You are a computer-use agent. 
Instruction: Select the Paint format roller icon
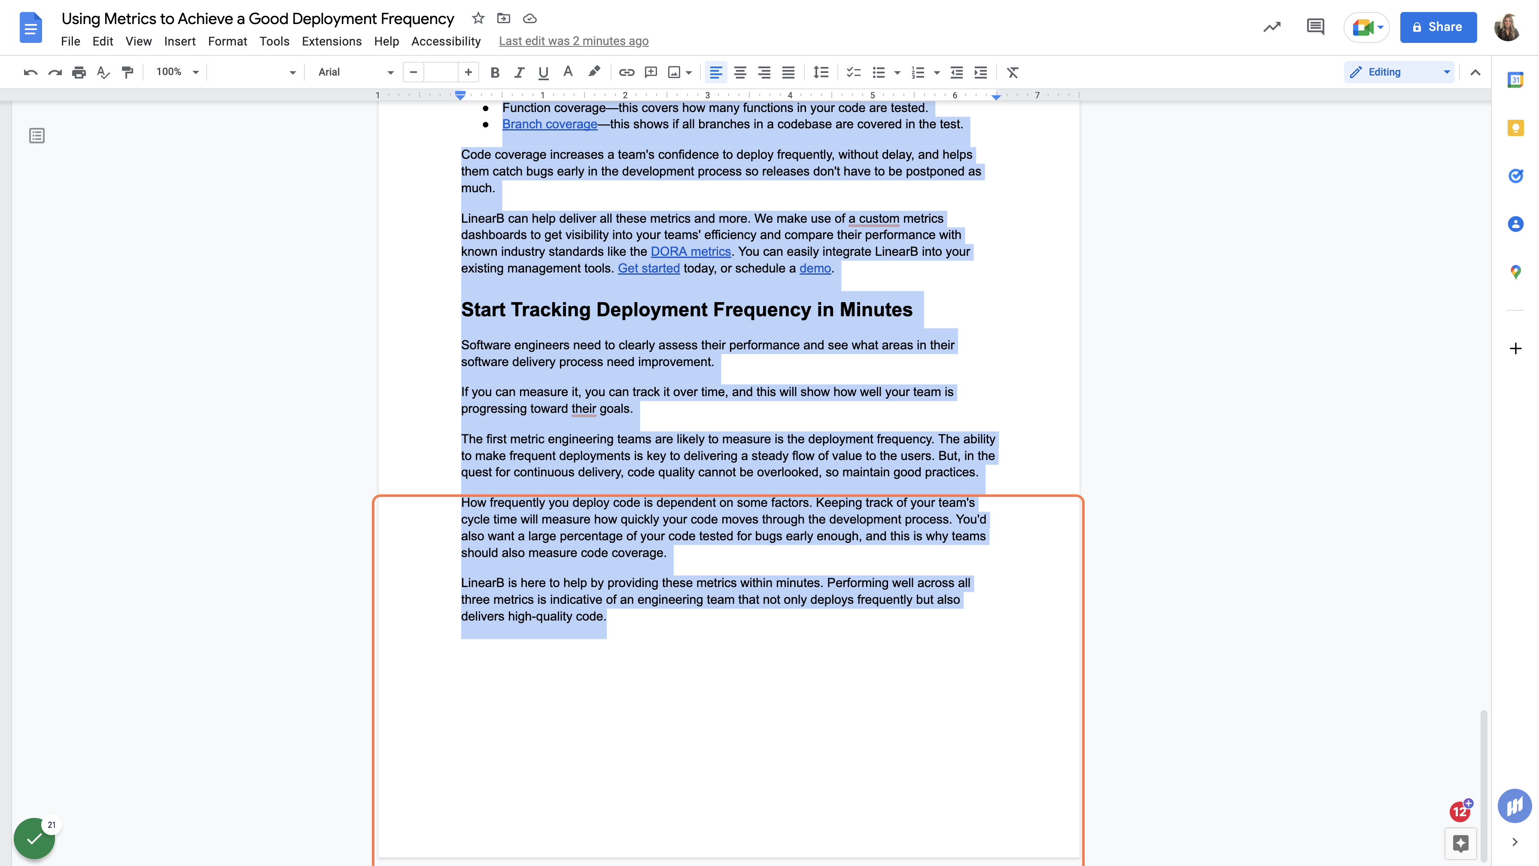(x=127, y=72)
